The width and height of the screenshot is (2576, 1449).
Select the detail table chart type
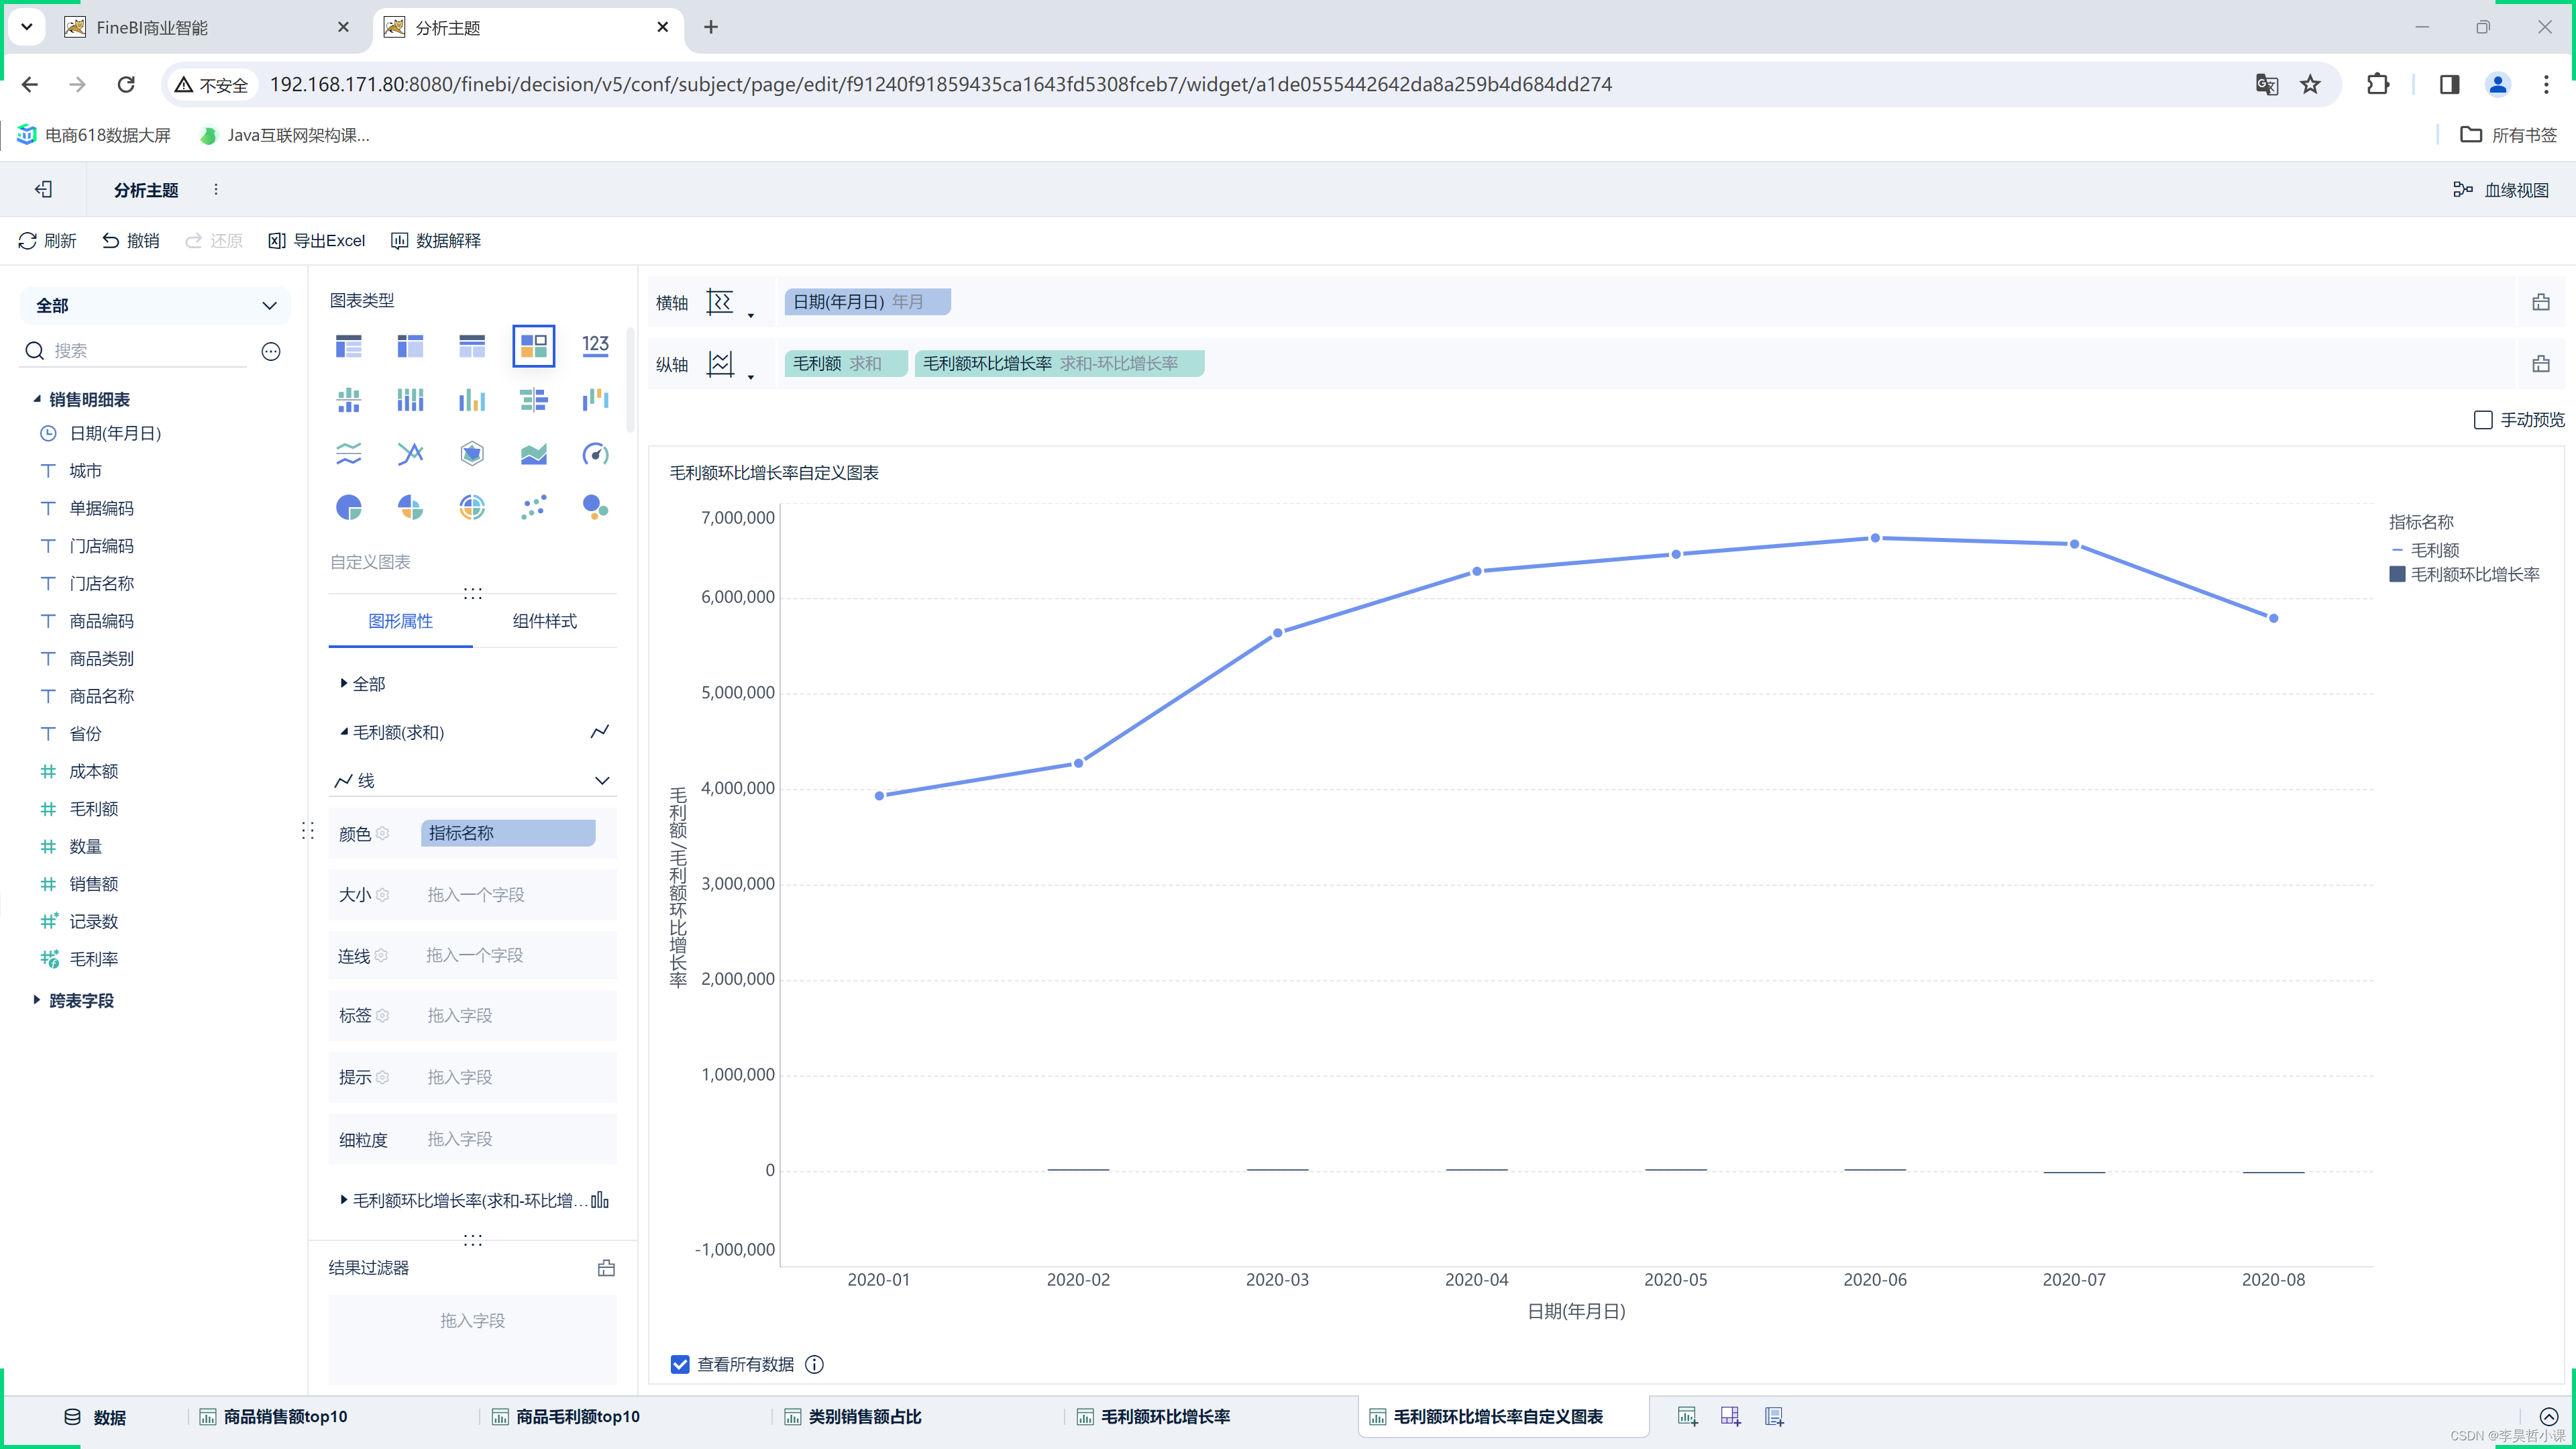(x=472, y=346)
